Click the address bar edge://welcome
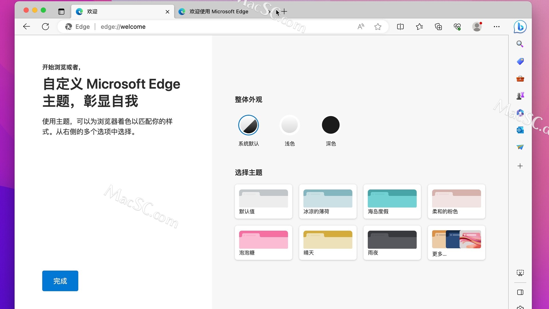The height and width of the screenshot is (309, 549). pos(223,27)
